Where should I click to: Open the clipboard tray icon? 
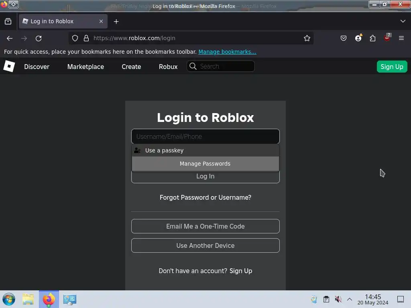click(x=326, y=299)
